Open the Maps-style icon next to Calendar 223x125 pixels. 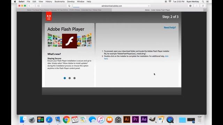[84, 119]
